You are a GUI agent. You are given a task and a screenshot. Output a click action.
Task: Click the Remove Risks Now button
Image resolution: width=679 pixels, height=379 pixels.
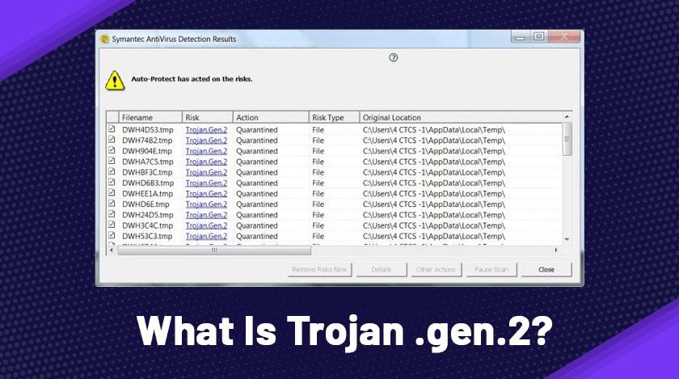coord(319,269)
